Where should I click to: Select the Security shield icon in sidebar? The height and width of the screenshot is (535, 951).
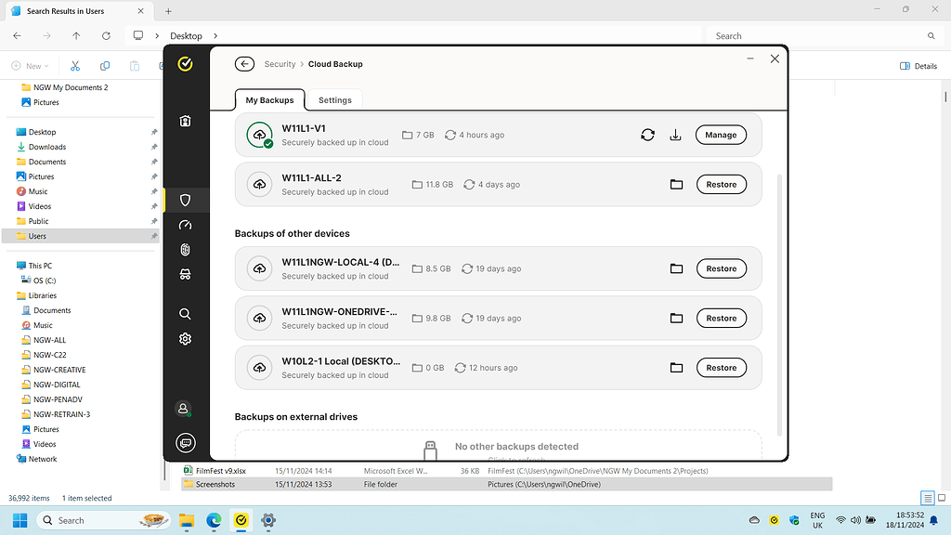pos(185,200)
